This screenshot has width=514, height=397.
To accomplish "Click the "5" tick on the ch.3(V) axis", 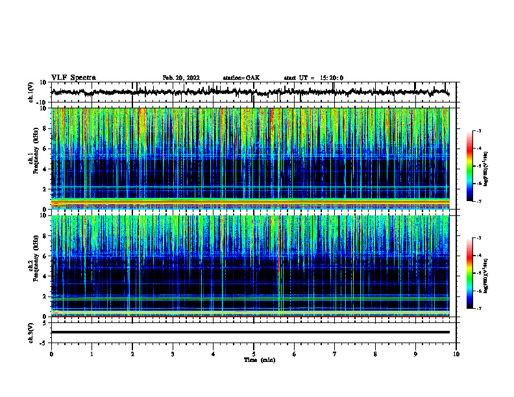I will (45, 323).
